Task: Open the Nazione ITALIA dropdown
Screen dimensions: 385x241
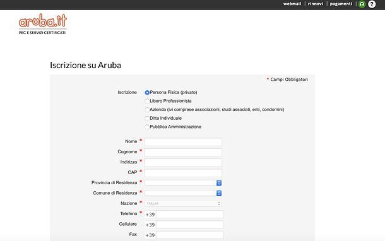Action: 183,203
